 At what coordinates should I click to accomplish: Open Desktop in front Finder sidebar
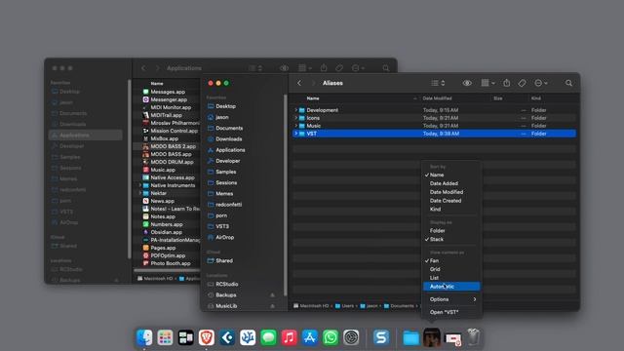(225, 106)
